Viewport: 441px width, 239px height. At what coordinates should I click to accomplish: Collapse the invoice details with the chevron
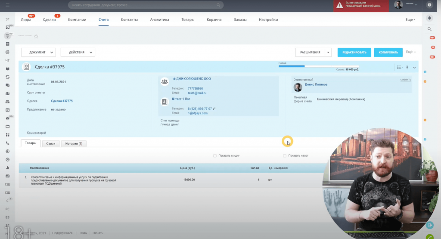(414, 68)
